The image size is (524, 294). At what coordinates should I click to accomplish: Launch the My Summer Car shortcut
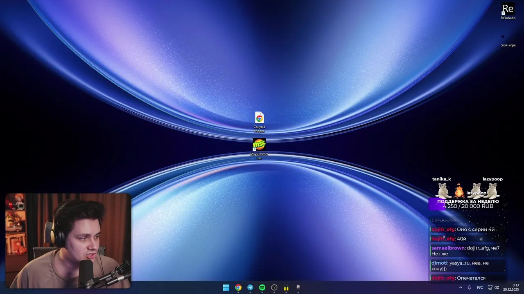(x=259, y=149)
